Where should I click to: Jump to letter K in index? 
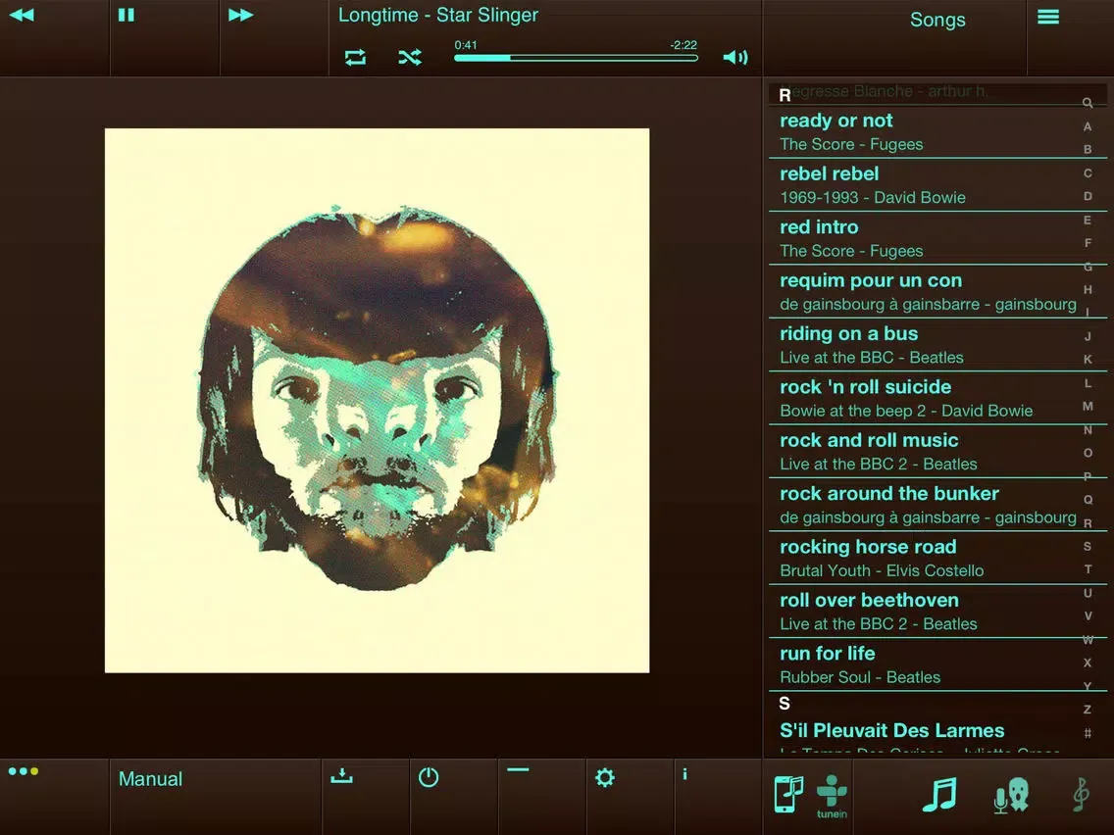point(1087,360)
